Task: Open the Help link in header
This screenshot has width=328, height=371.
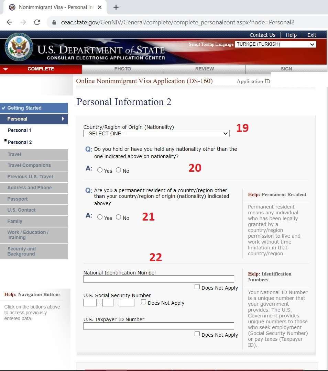Action: (291, 35)
